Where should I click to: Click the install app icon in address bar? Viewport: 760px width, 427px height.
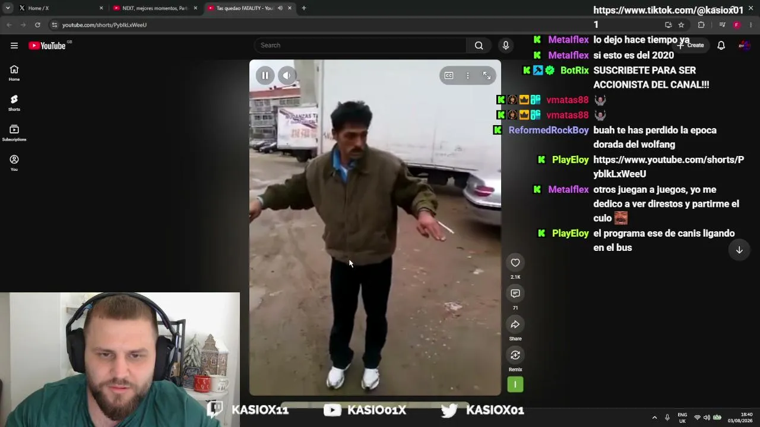669,25
